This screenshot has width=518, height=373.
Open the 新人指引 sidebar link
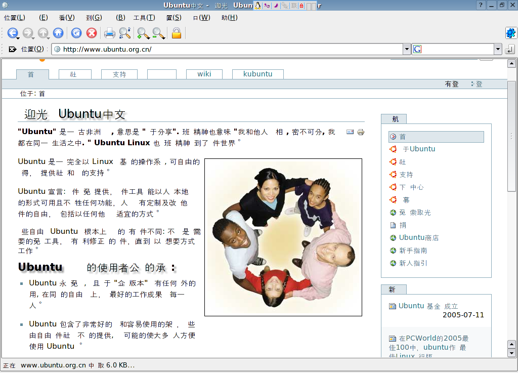pyautogui.click(x=413, y=263)
